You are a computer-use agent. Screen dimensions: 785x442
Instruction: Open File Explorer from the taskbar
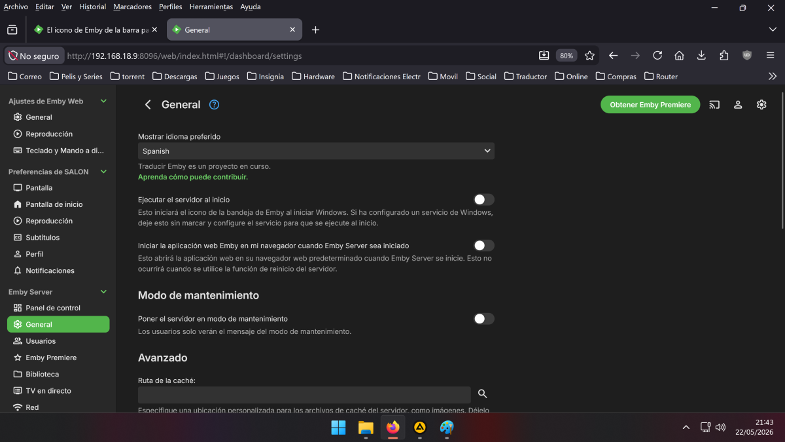tap(366, 428)
